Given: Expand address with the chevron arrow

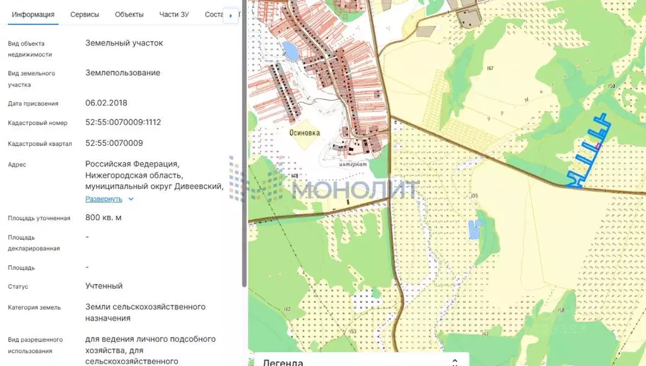Looking at the screenshot, I should 131,199.
